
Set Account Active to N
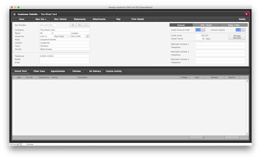click(243, 30)
